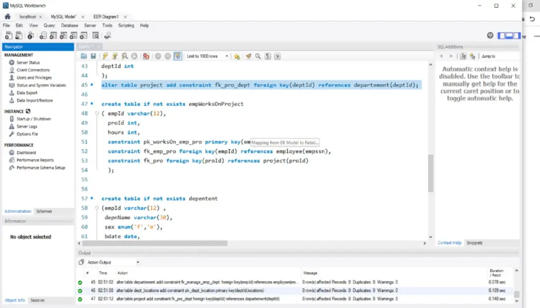
Task: Save the script with the floppy icon
Action: click(x=93, y=56)
